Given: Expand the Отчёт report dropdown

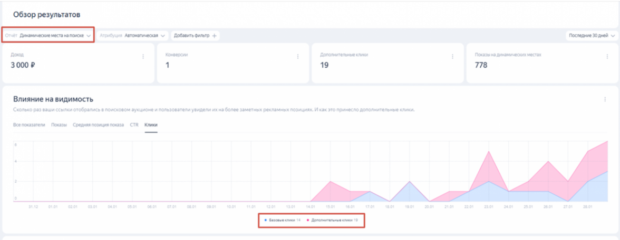Looking at the screenshot, I should pyautogui.click(x=48, y=36).
